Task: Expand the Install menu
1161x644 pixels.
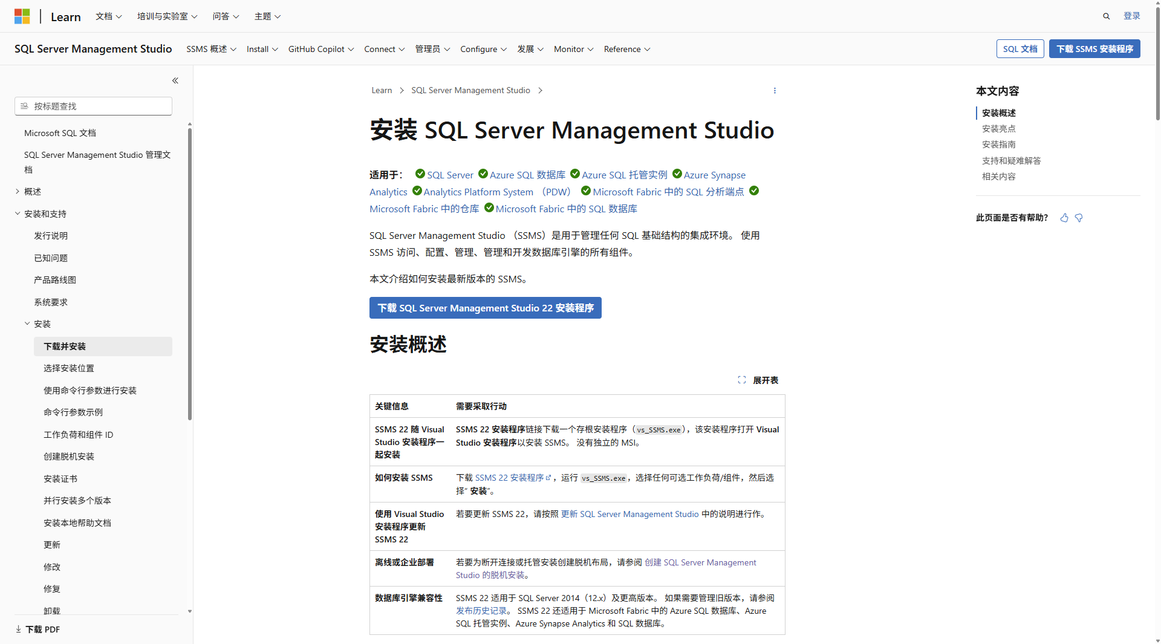Action: 262,49
